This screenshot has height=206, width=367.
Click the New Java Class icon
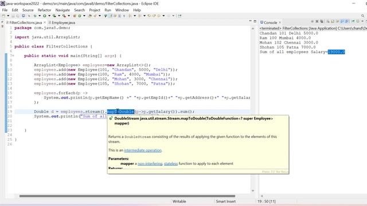pos(80,16)
